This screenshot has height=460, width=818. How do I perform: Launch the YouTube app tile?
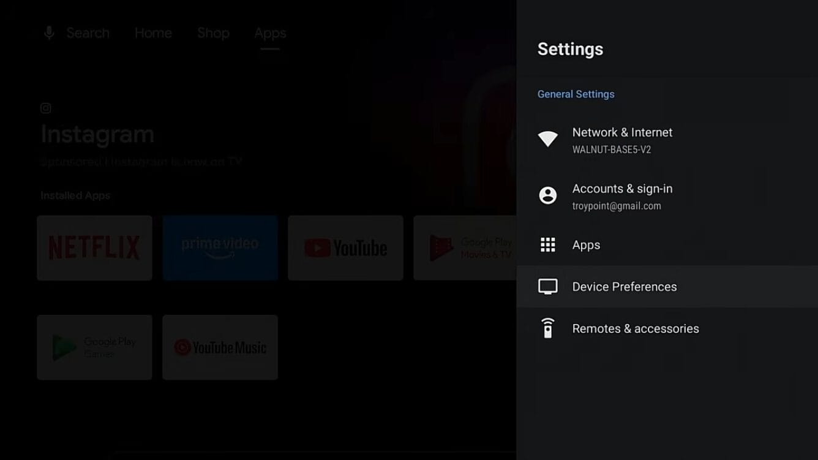(345, 248)
